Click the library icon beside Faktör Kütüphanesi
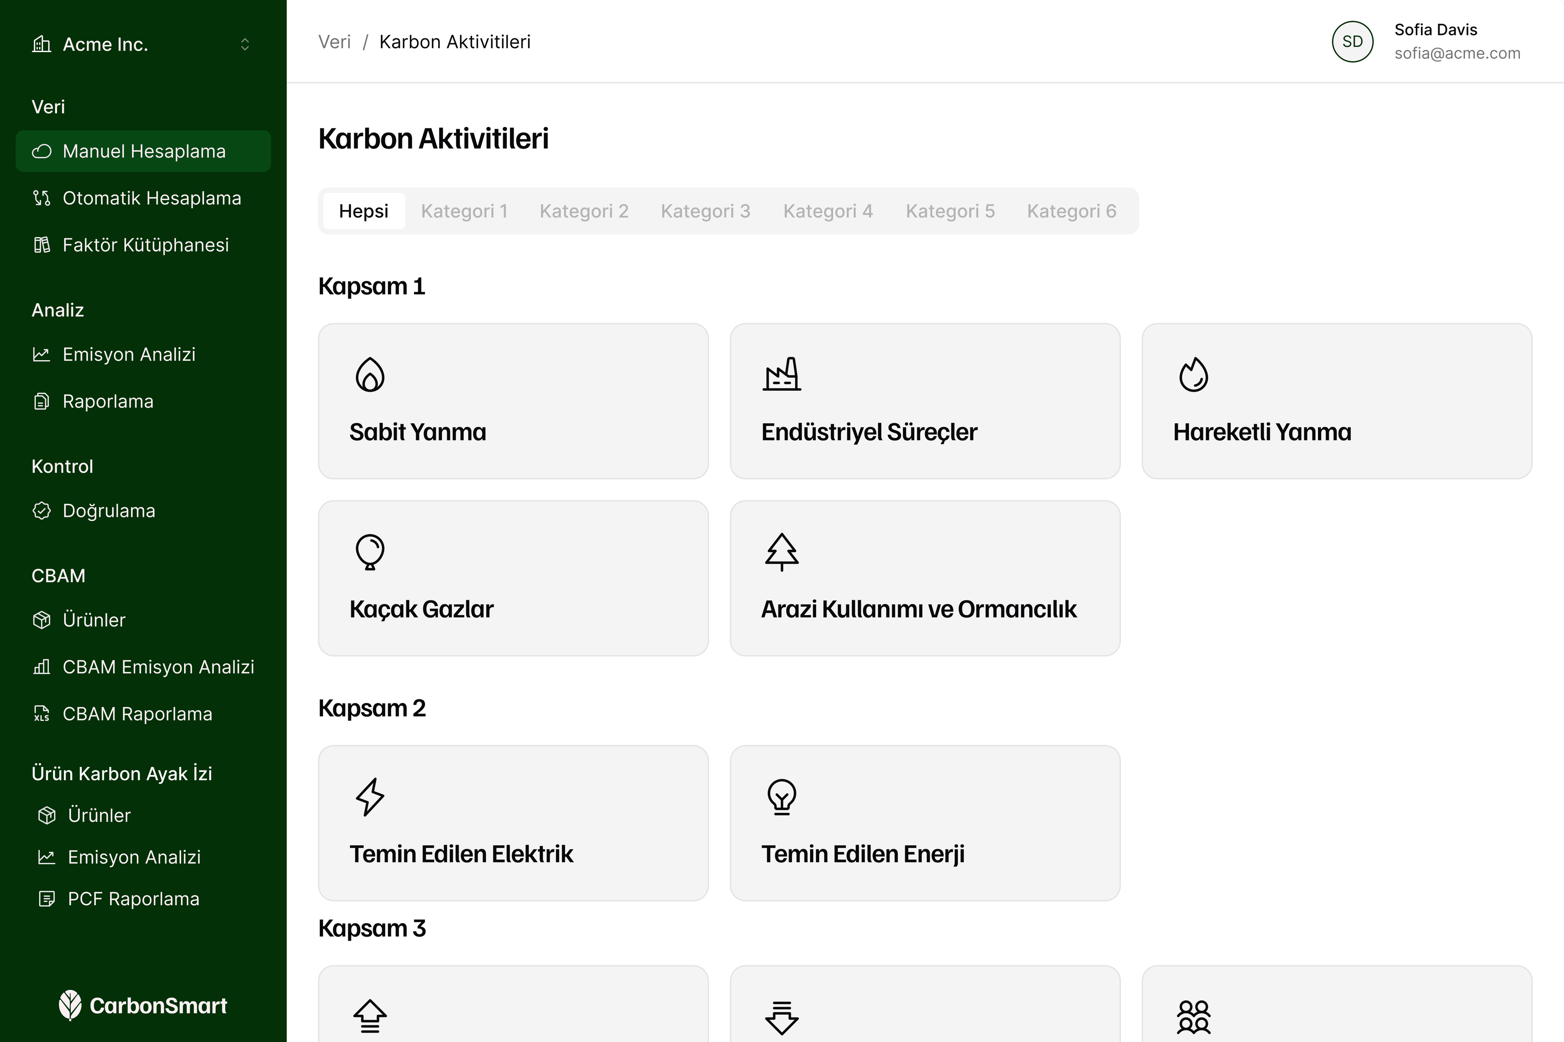Viewport: 1564px width, 1042px height. pos(41,245)
